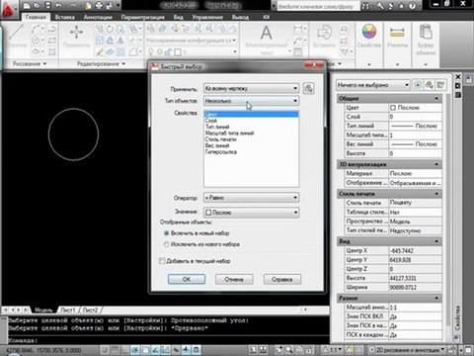This screenshot has width=474, height=356.
Task: Open the Применить dropdown
Action: click(x=251, y=88)
